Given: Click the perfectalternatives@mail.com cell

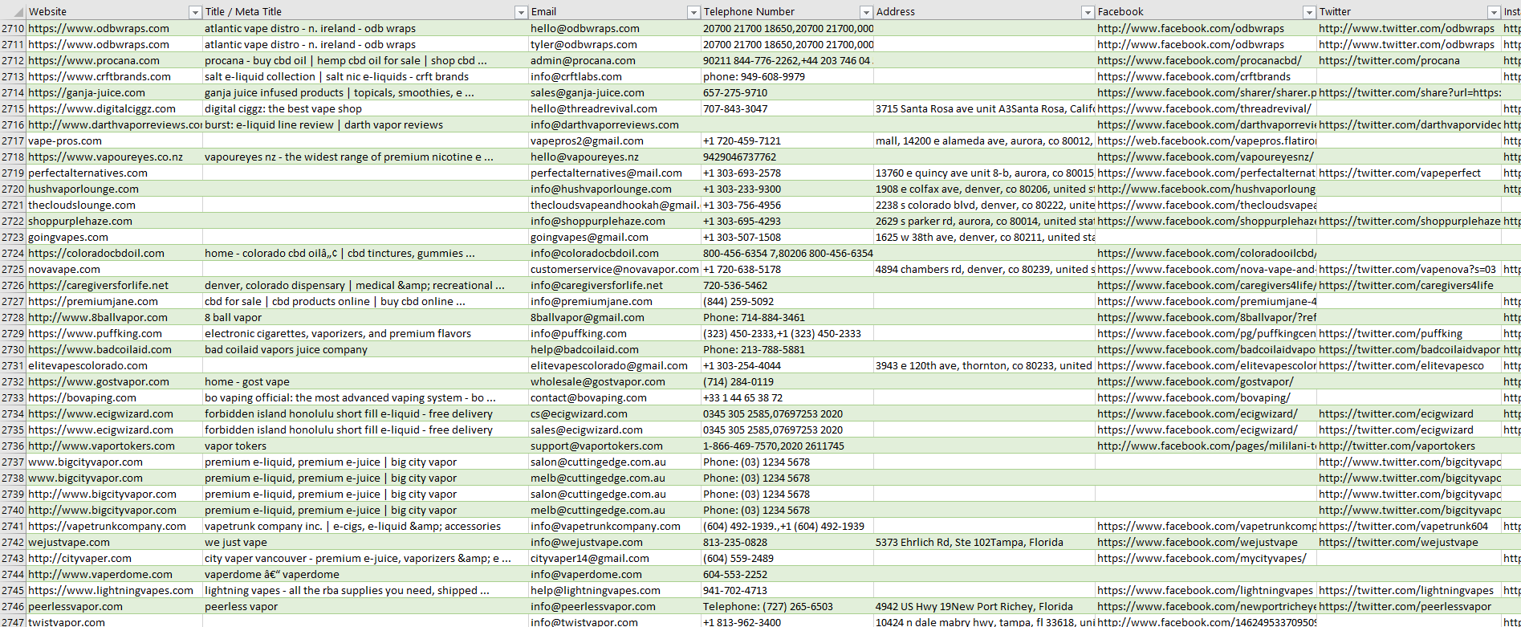Looking at the screenshot, I should click(614, 173).
